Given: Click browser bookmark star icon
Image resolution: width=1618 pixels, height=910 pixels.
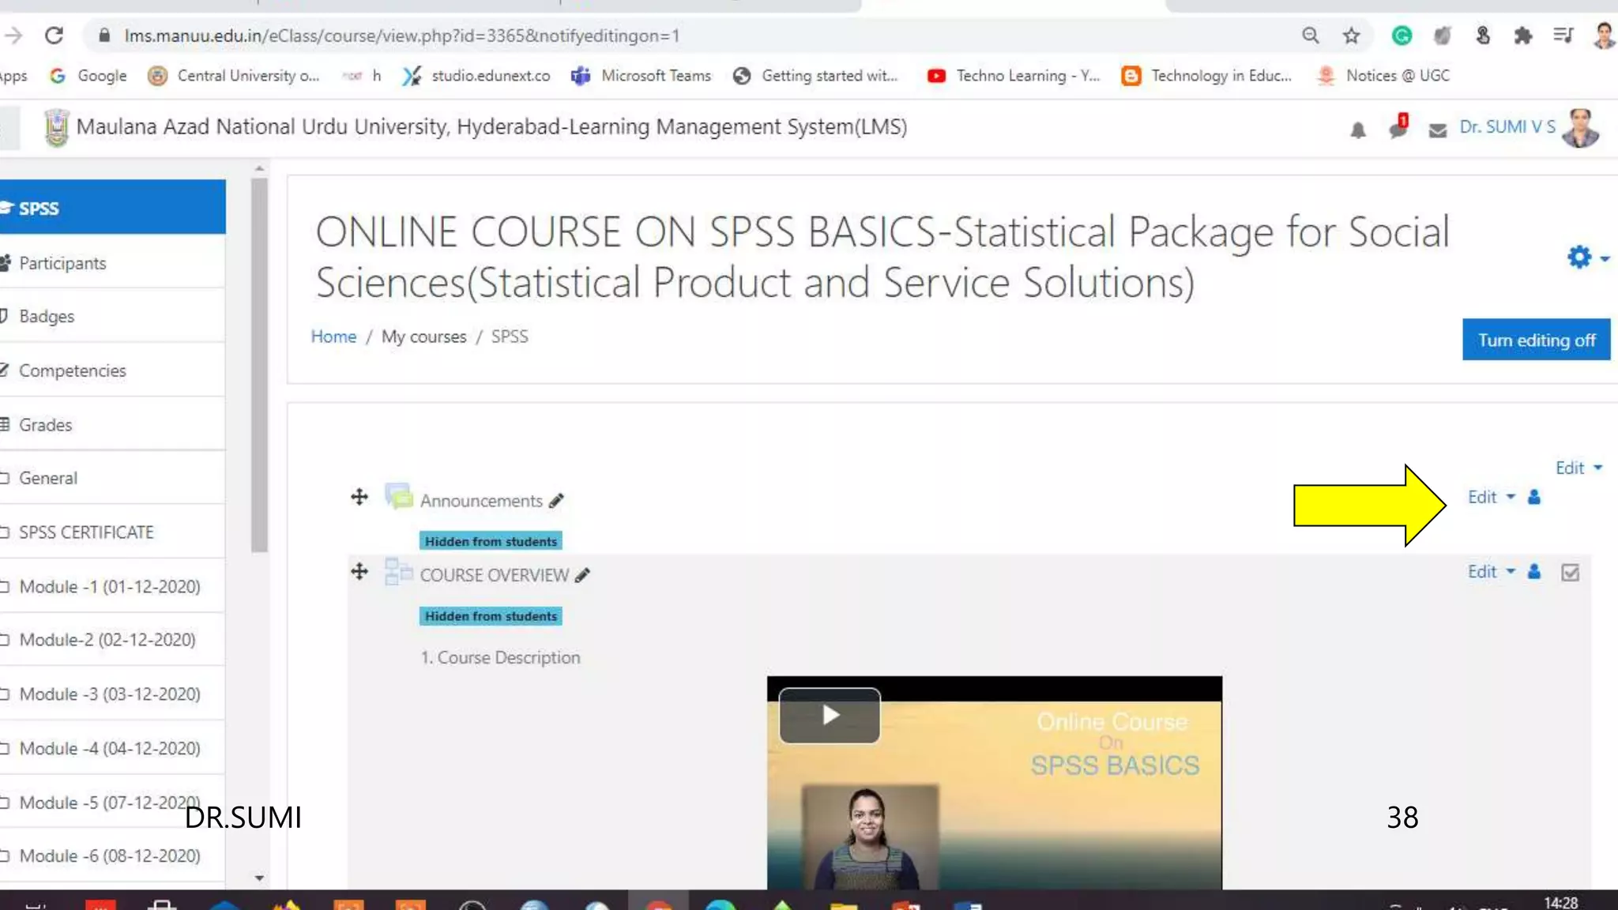Looking at the screenshot, I should pos(1351,36).
